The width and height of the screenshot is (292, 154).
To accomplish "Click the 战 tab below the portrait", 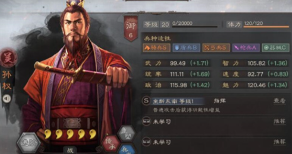I will tap(70, 150).
